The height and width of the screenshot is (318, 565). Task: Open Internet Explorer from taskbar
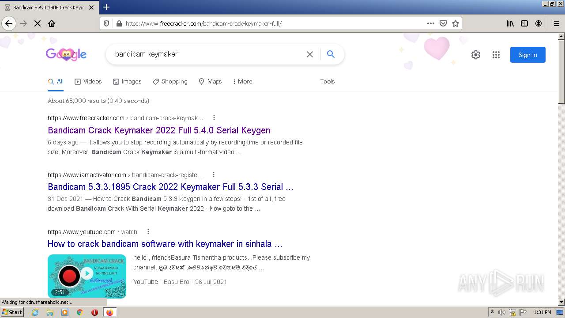click(x=35, y=312)
